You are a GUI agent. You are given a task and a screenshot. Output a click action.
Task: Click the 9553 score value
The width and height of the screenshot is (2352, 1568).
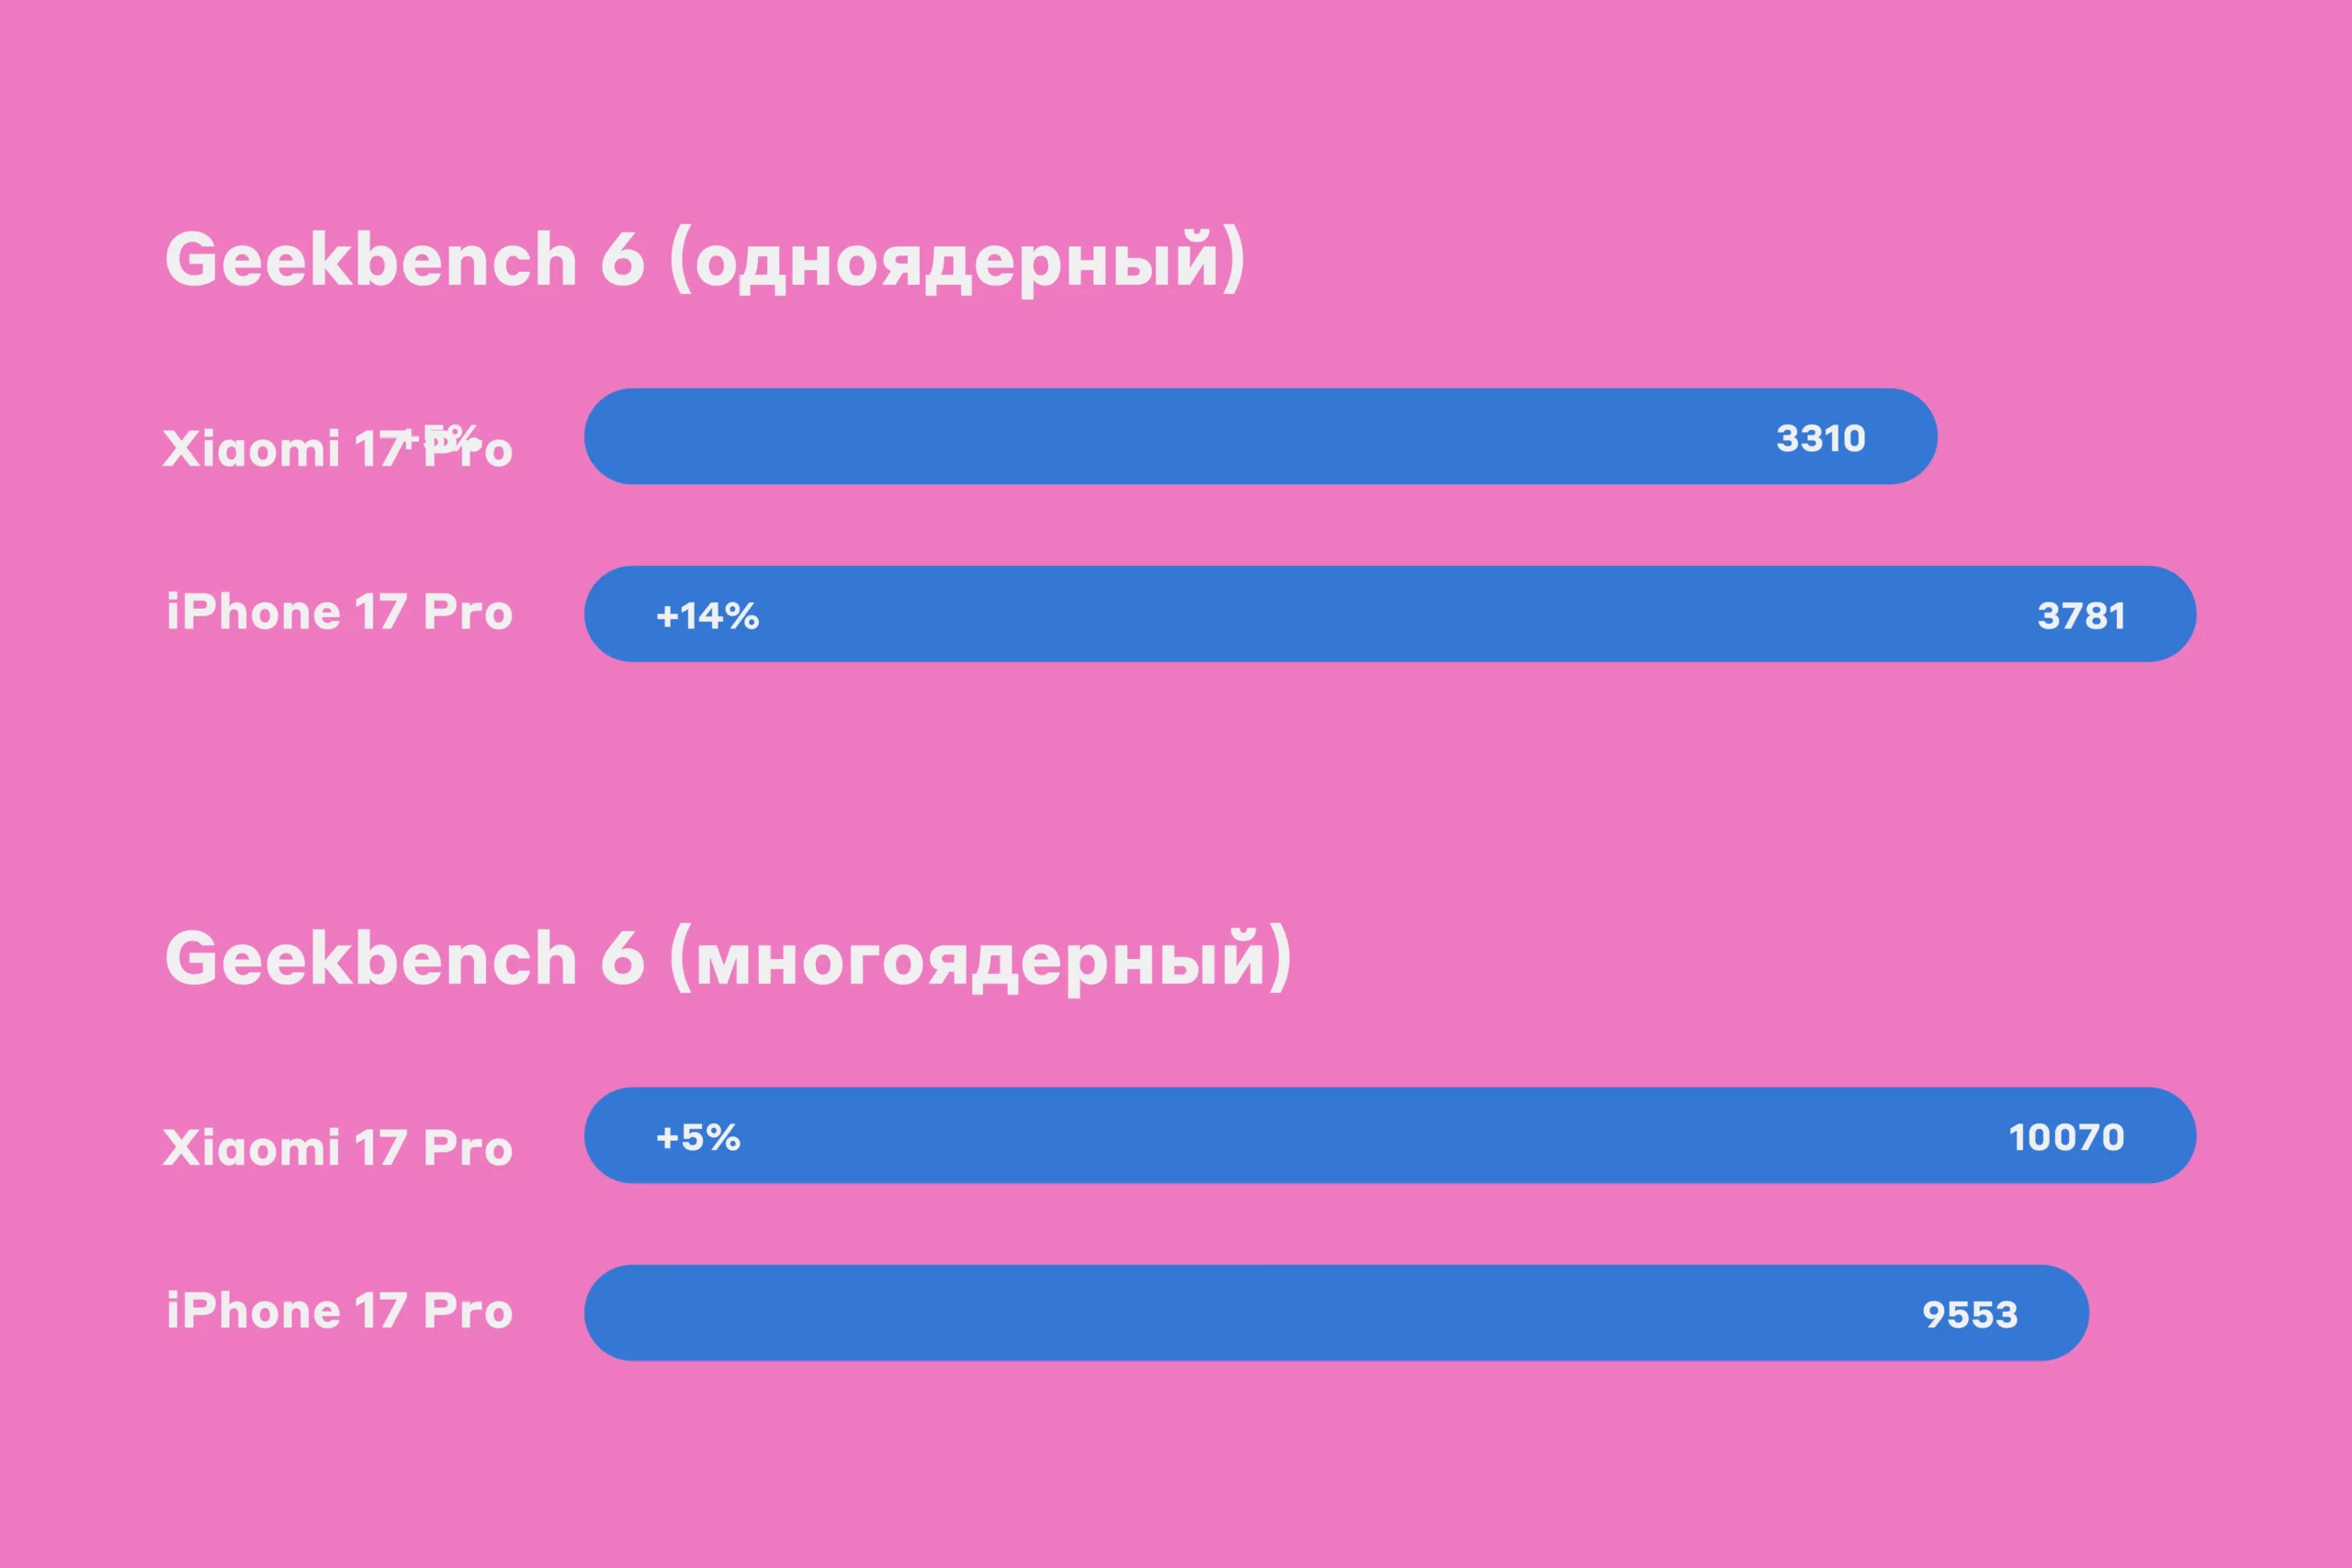point(1969,1314)
